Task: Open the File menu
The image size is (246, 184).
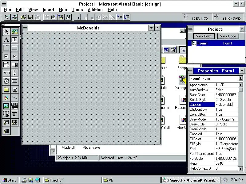Action: click(x=7, y=10)
